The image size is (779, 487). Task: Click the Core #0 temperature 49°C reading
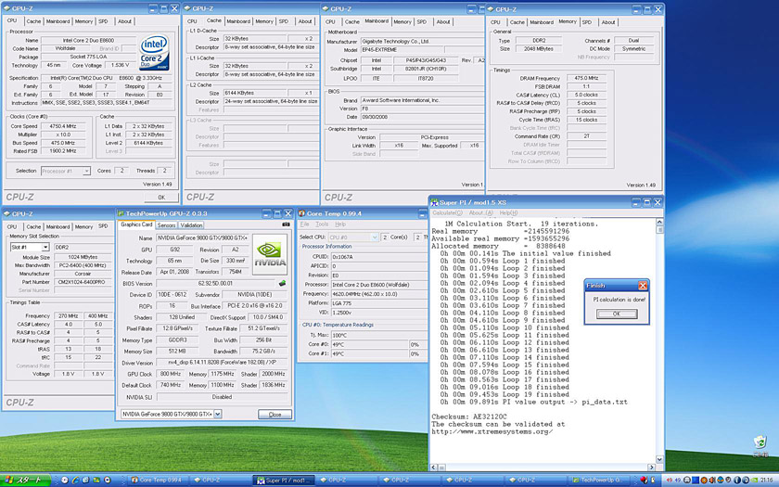click(369, 344)
